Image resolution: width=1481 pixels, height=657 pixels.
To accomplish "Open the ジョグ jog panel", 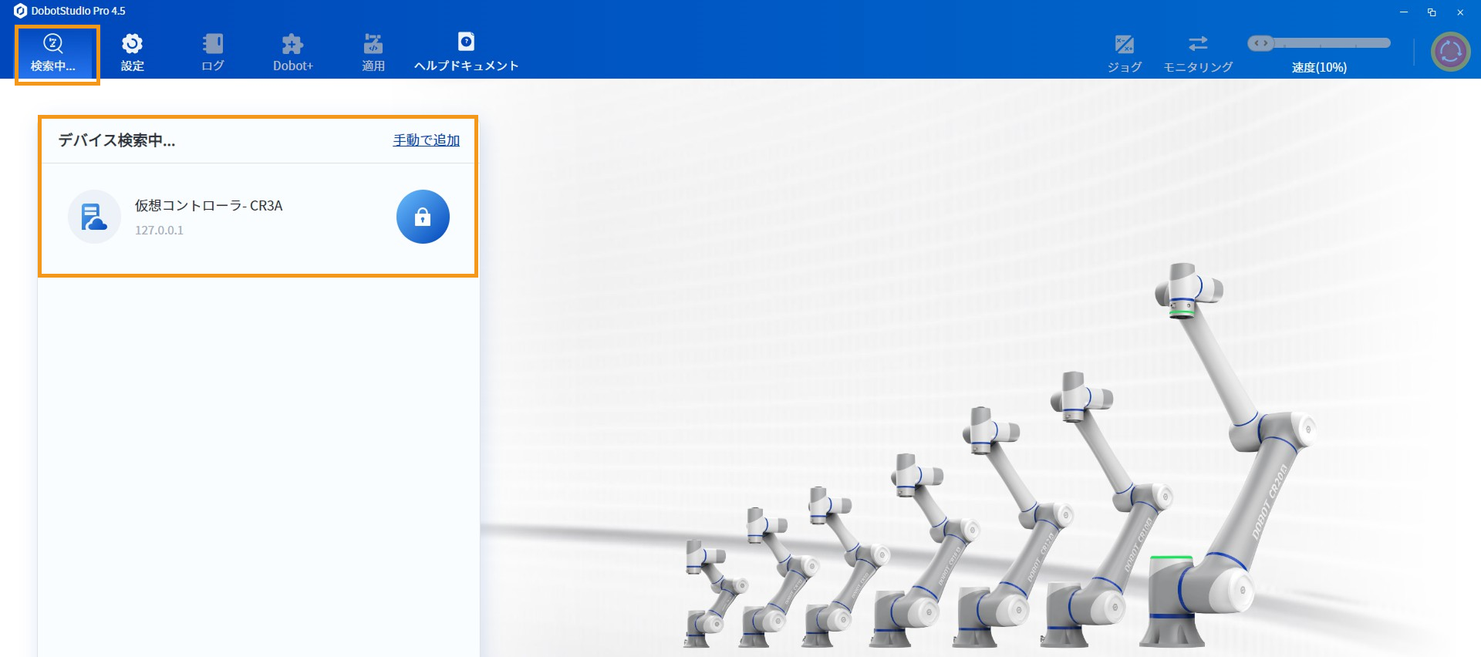I will coord(1125,54).
